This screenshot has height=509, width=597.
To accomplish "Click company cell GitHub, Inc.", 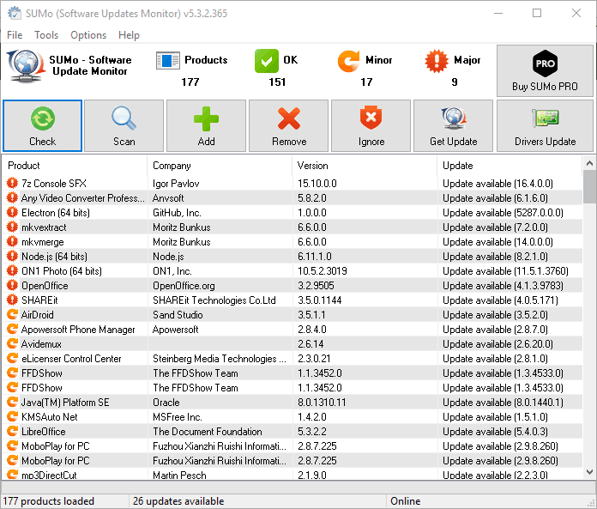I will tap(177, 212).
